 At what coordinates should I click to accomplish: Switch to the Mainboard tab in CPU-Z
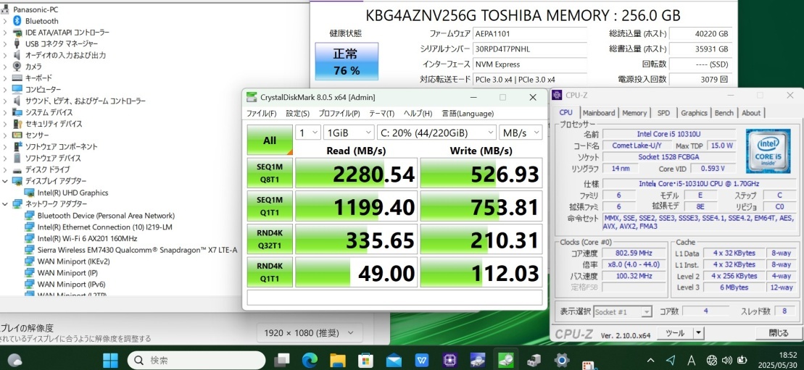(598, 113)
